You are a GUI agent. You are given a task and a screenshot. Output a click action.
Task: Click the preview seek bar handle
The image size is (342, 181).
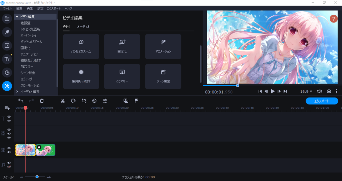pyautogui.click(x=238, y=86)
